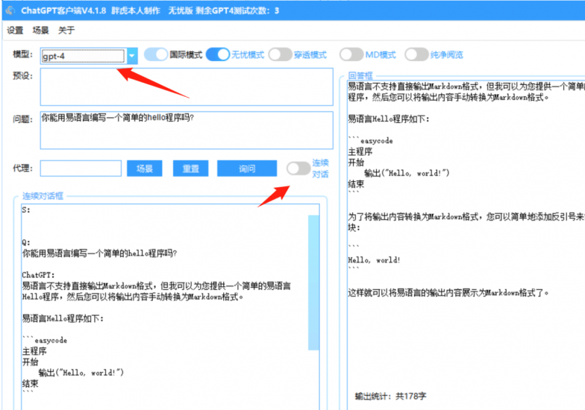Image resolution: width=585 pixels, height=410 pixels.
Task: Click the blue 场景 button
Action: [x=145, y=168]
